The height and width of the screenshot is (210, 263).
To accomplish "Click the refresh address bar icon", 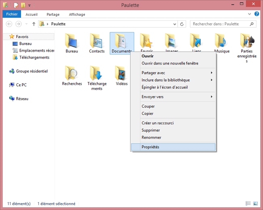I will (182, 24).
